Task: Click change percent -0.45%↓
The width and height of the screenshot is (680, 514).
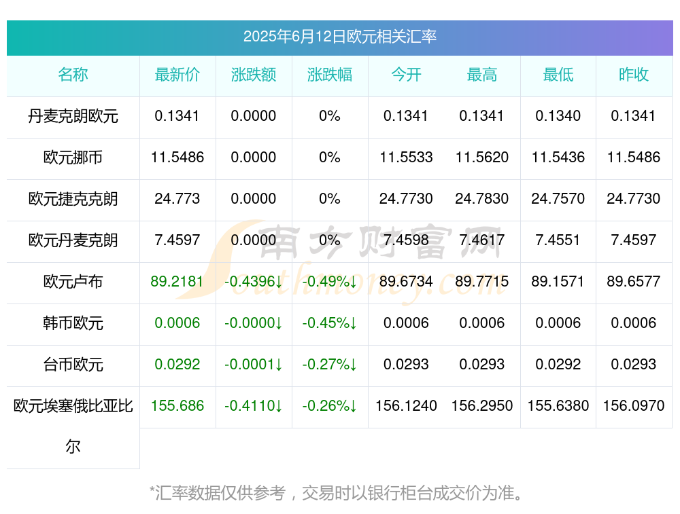Action: (x=330, y=323)
